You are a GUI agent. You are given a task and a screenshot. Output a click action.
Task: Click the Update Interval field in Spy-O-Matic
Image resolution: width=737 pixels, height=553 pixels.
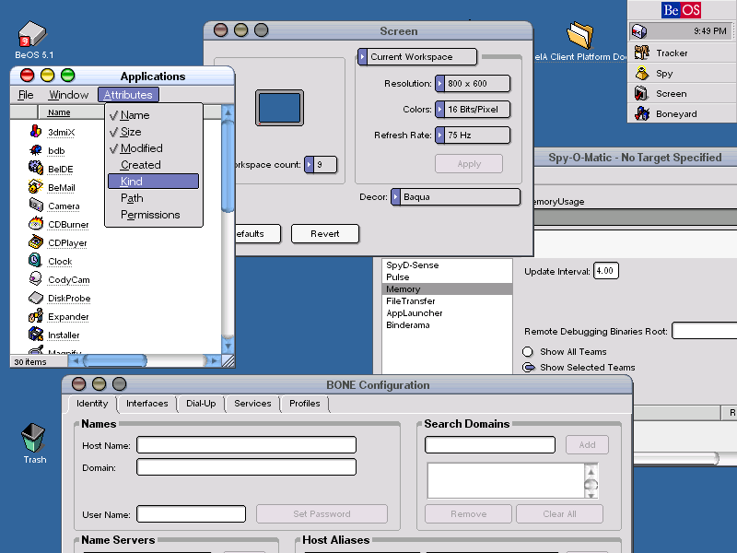pos(606,271)
